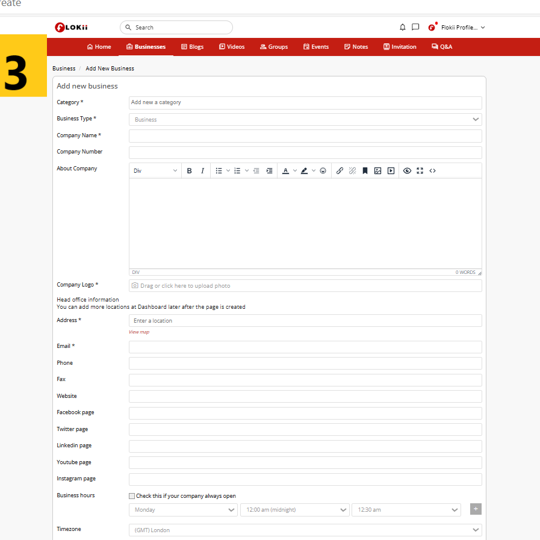Add another business hours row with plus button
Image resolution: width=540 pixels, height=540 pixels.
pos(476,509)
